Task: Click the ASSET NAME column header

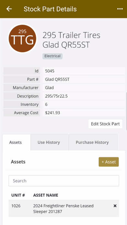Action: coord(46,195)
